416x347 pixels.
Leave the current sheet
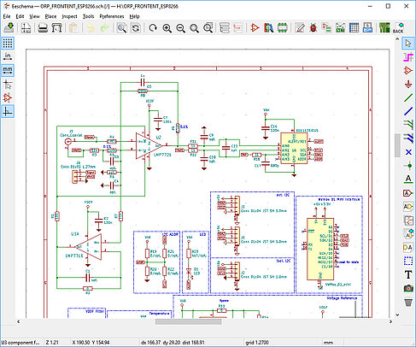(238, 28)
